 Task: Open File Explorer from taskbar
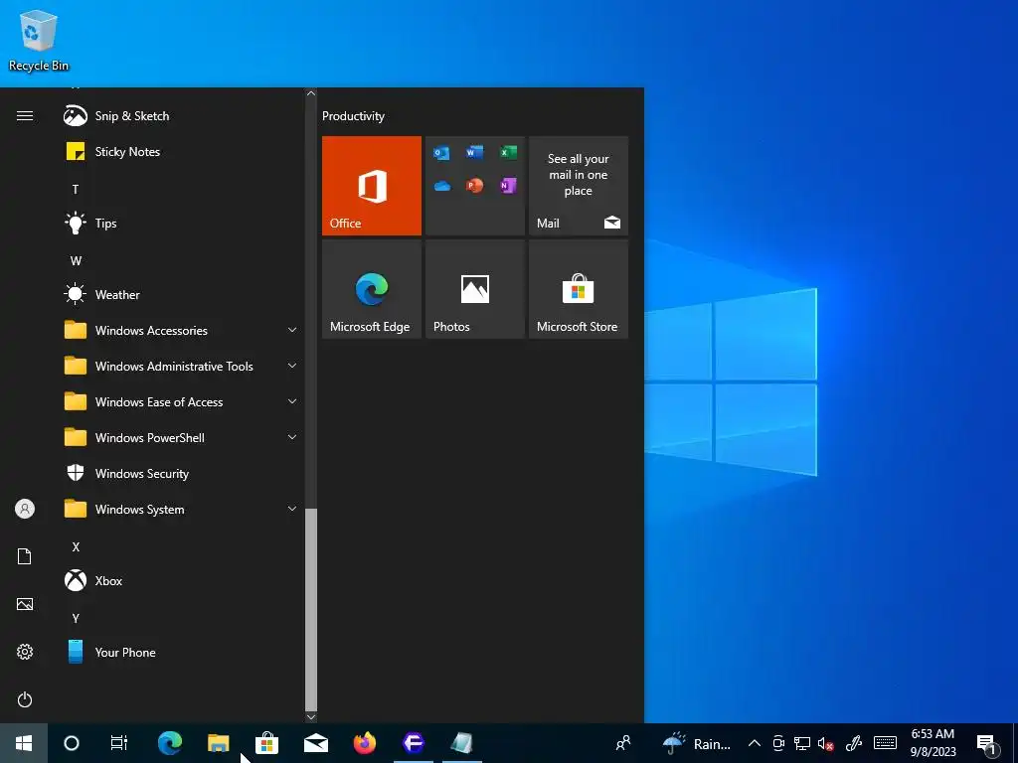coord(218,743)
